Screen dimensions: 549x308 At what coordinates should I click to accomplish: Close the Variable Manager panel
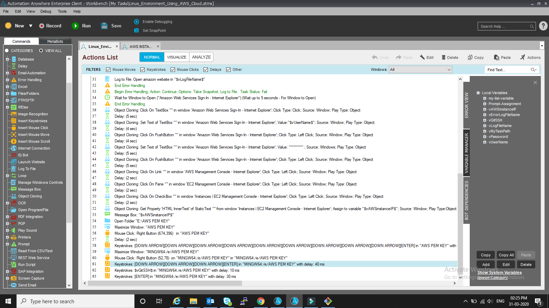click(535, 82)
